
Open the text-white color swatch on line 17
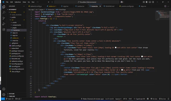click(x=116, y=47)
